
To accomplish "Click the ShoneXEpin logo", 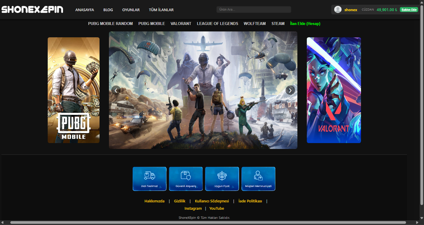I will tap(32, 10).
